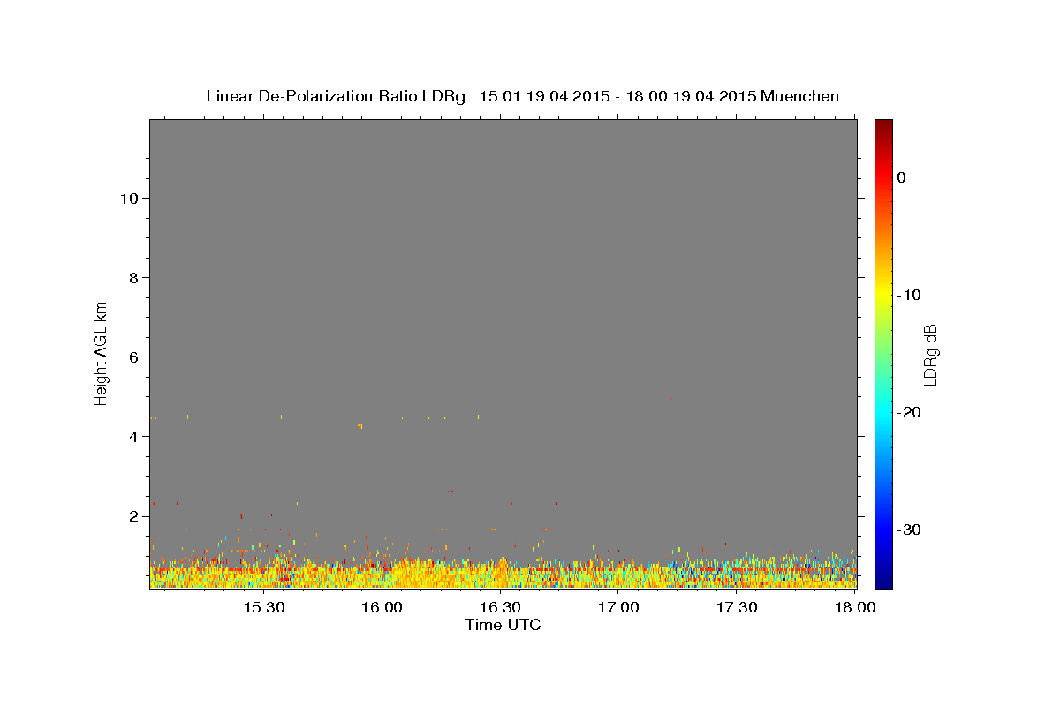This screenshot has height=706, width=1060.
Task: Click the height tick label 2
Action: tap(132, 516)
